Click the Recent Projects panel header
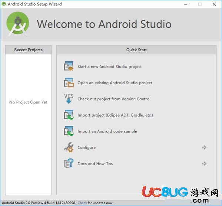 pos(28,50)
